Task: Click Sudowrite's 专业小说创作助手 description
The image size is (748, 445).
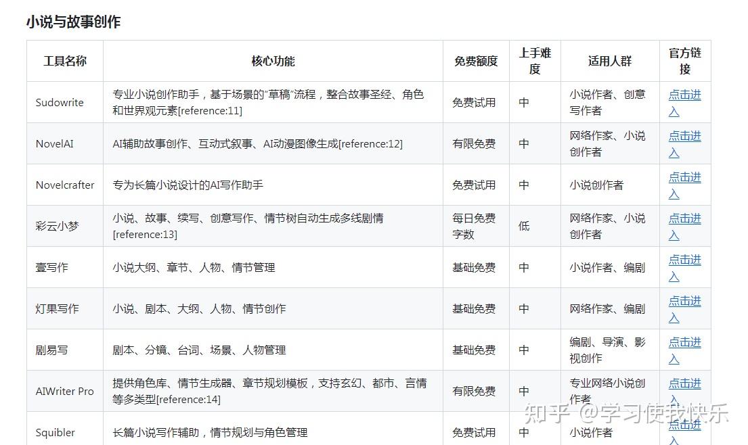Action: coord(268,102)
